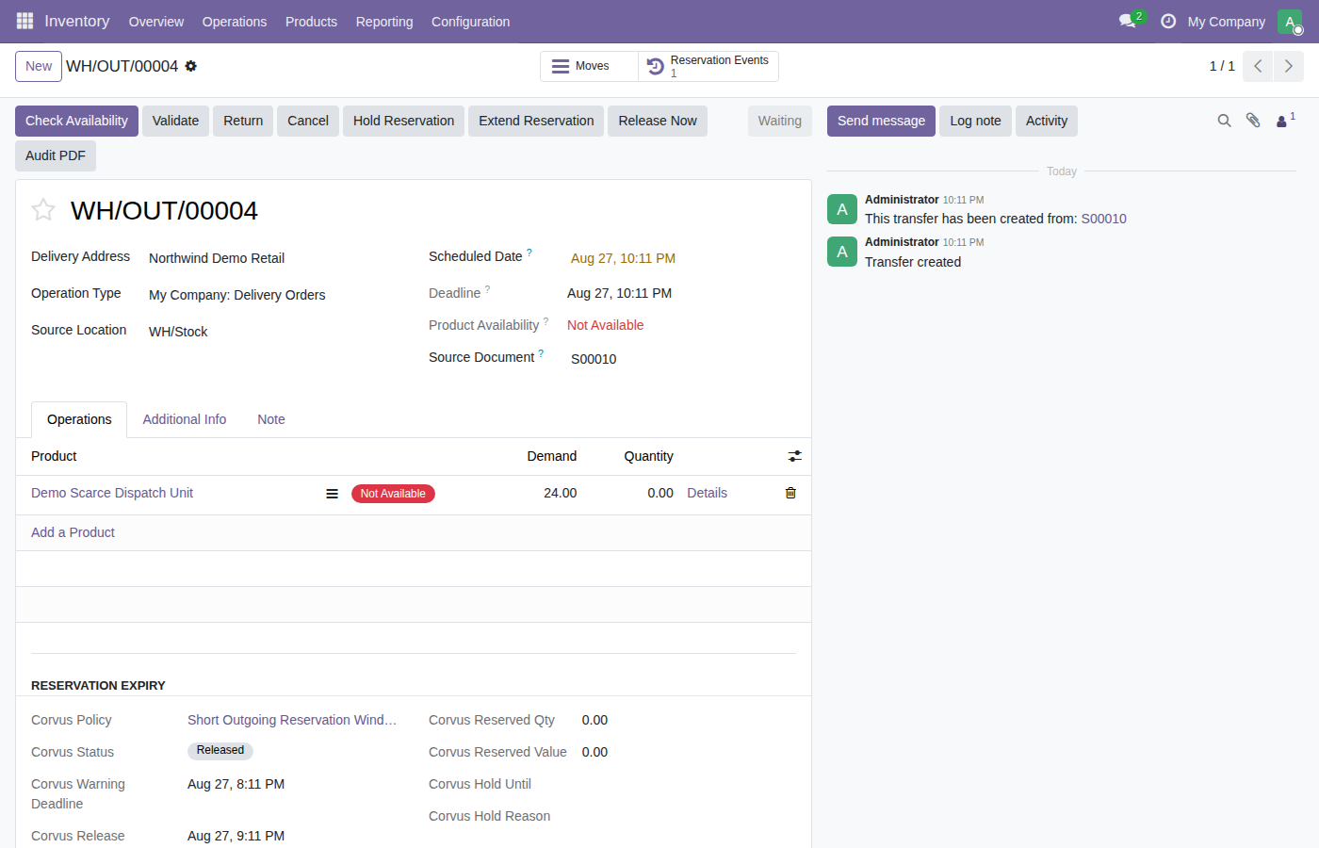The height and width of the screenshot is (848, 1319).
Task: Open the Configuration menu
Action: [x=470, y=22]
